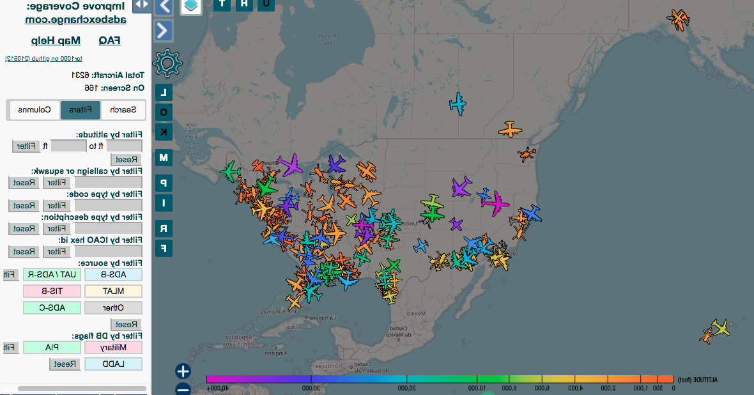This screenshot has width=754, height=395.
Task: Reset the callsign or squawk filter
Action: pyautogui.click(x=24, y=183)
